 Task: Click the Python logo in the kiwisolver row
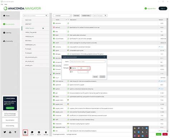point(68,115)
